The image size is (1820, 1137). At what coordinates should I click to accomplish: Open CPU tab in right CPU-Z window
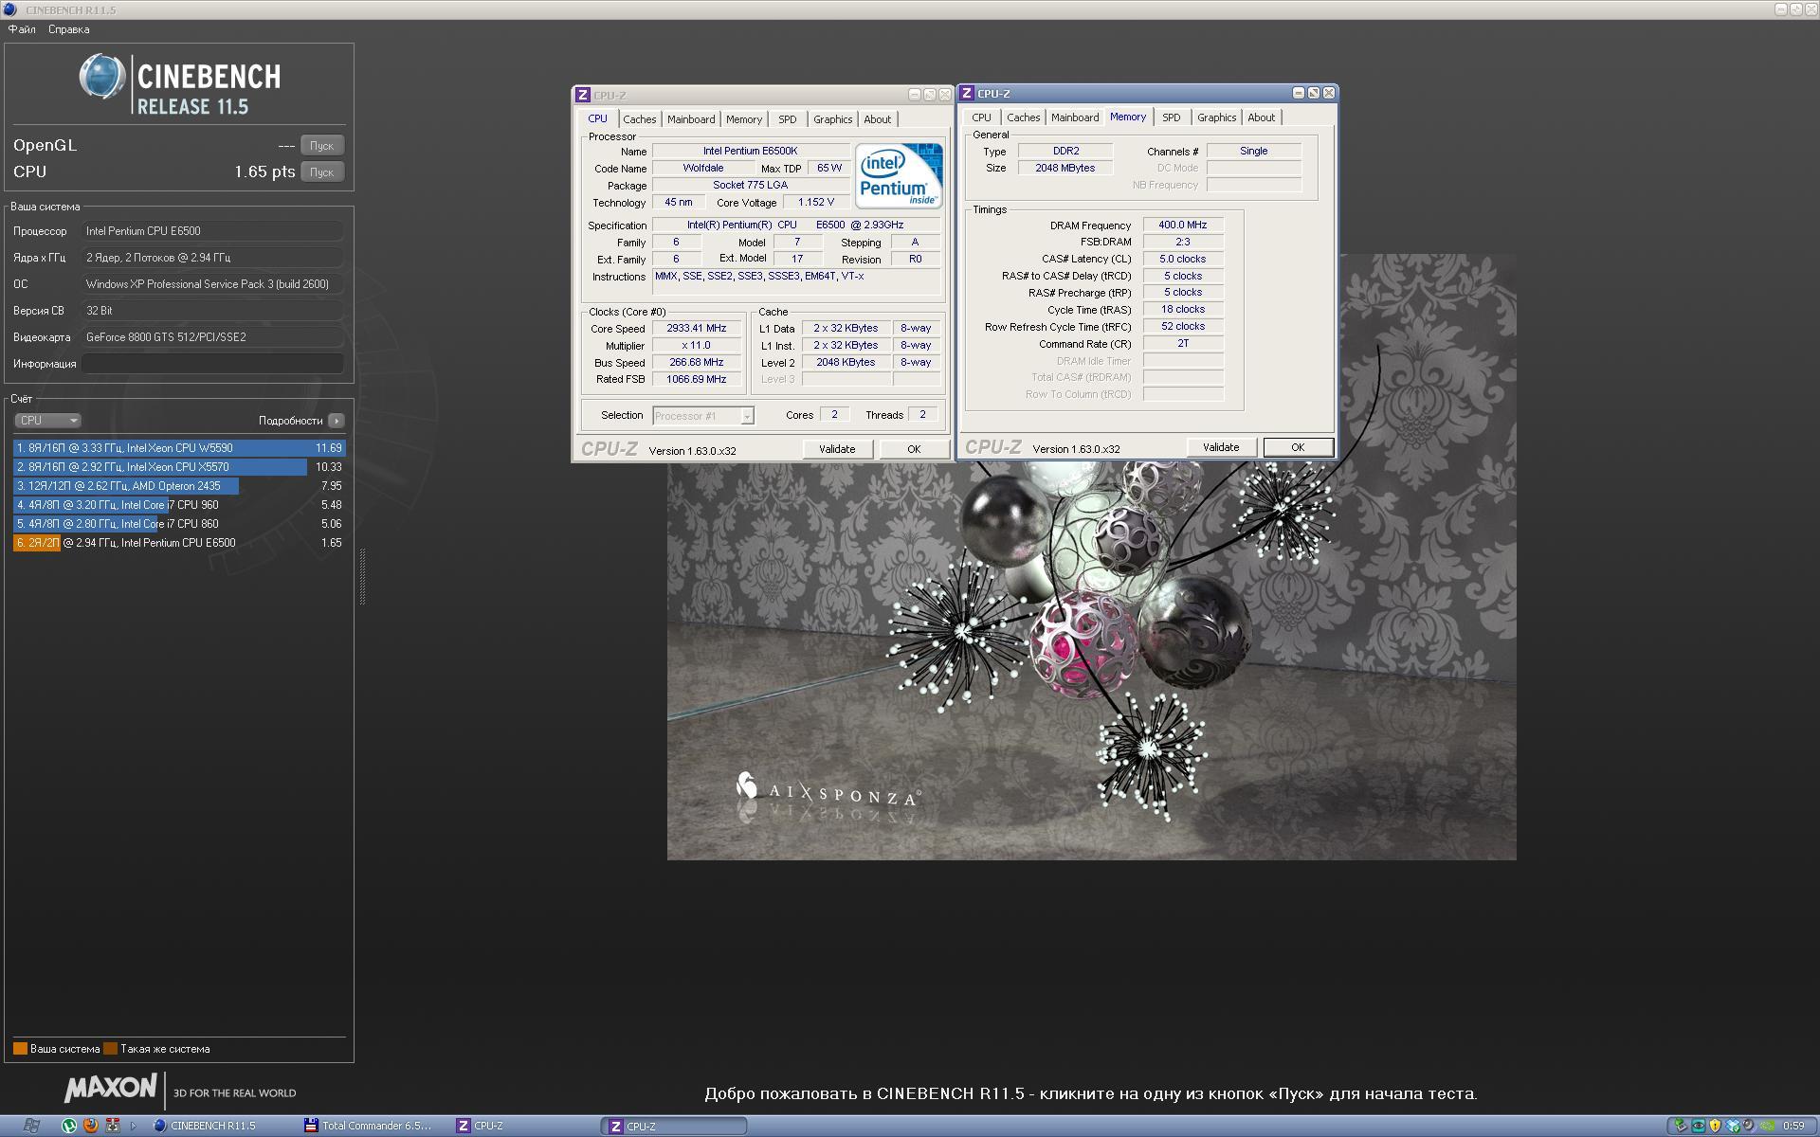click(x=982, y=117)
